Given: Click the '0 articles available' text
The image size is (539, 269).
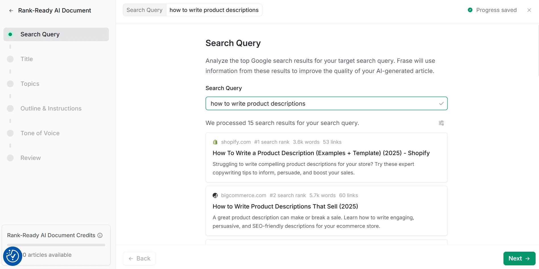Looking at the screenshot, I should coord(47,255).
